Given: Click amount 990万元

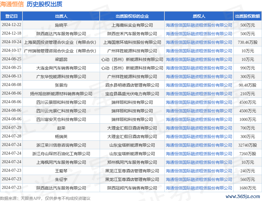Looking at the screenshot, I should pos(248,68).
